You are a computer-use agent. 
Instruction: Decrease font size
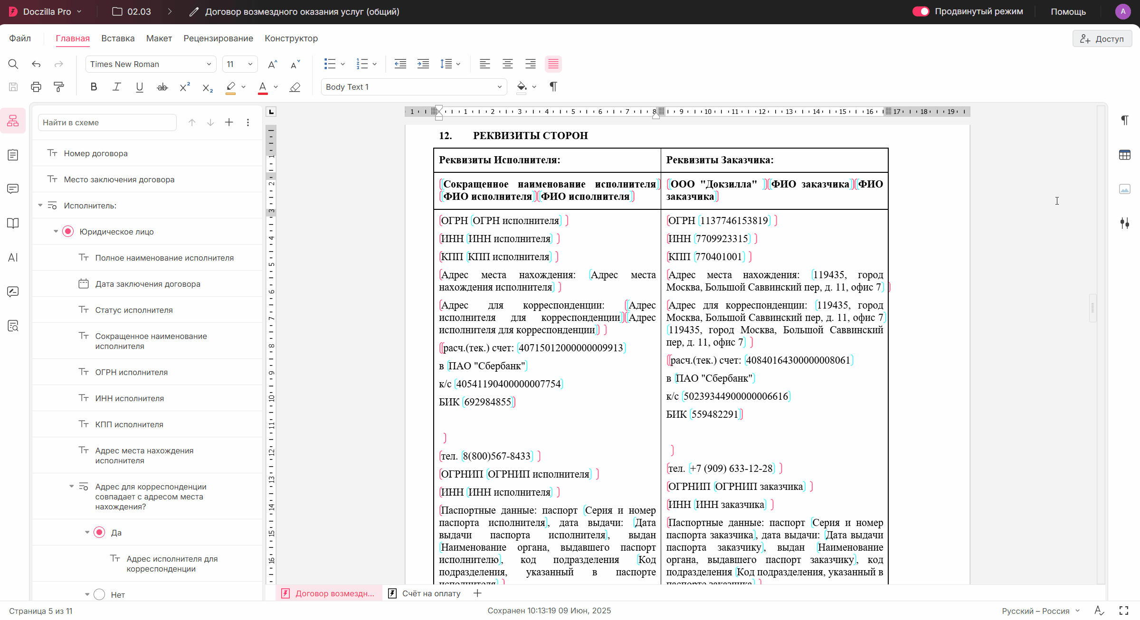pos(295,64)
